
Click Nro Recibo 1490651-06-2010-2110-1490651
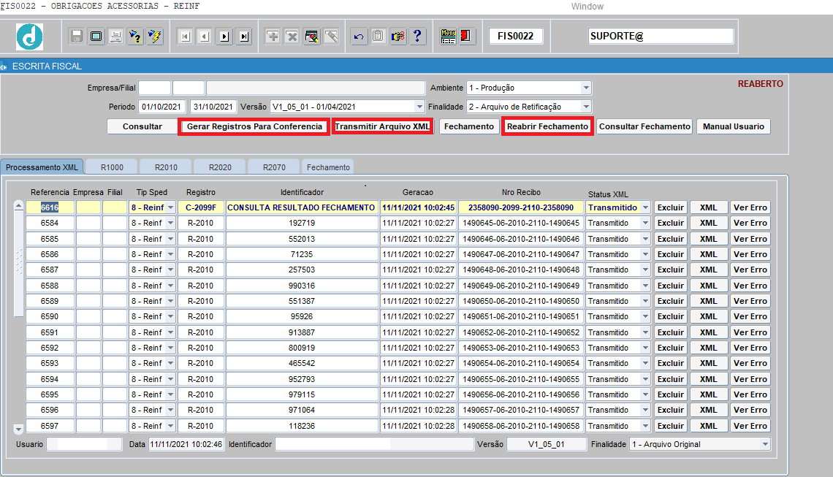click(520, 316)
